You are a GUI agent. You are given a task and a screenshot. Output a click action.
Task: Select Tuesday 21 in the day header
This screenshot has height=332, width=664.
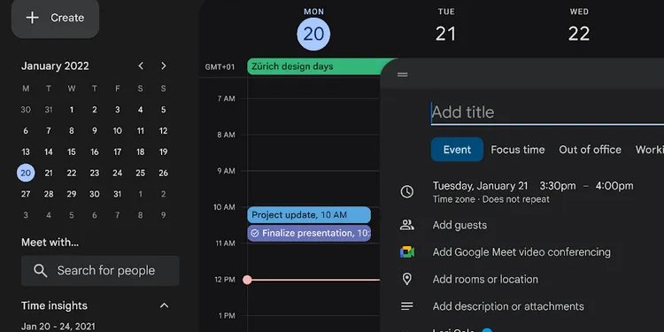[446, 34]
